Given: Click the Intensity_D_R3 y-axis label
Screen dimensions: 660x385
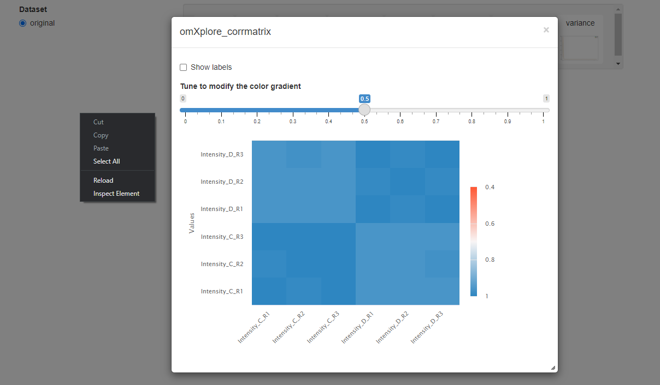Looking at the screenshot, I should point(222,154).
